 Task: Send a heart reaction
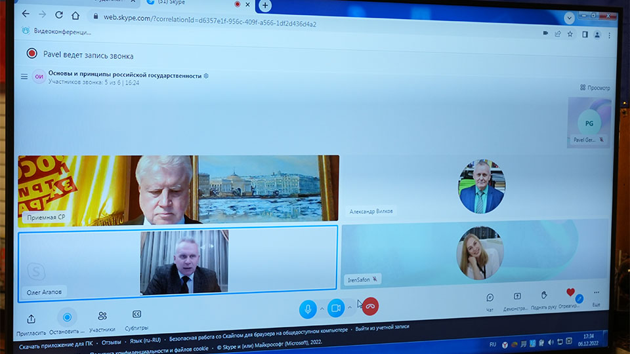[x=570, y=293]
